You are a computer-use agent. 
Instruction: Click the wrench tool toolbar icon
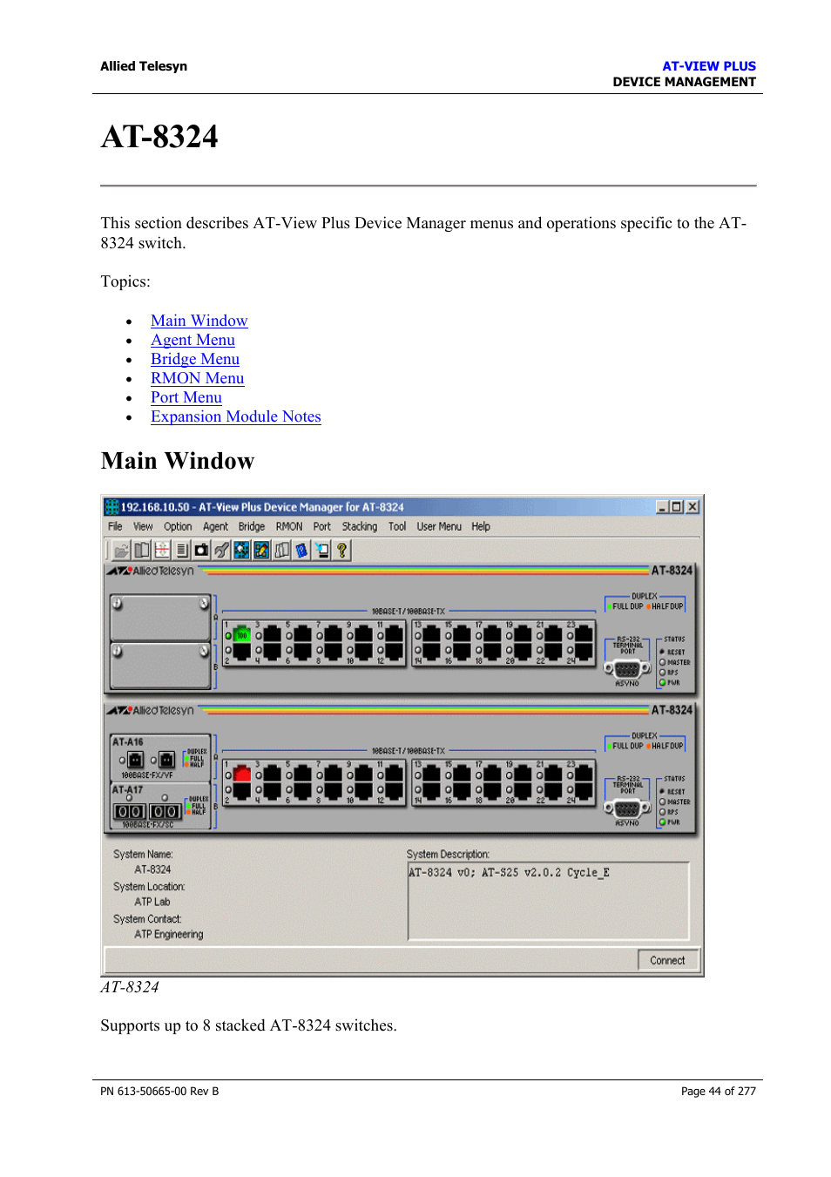coord(222,551)
